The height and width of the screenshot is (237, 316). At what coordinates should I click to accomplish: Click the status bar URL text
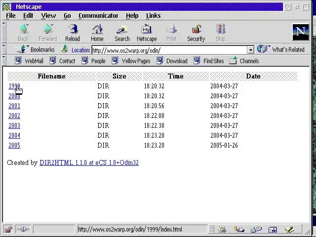coord(130,229)
